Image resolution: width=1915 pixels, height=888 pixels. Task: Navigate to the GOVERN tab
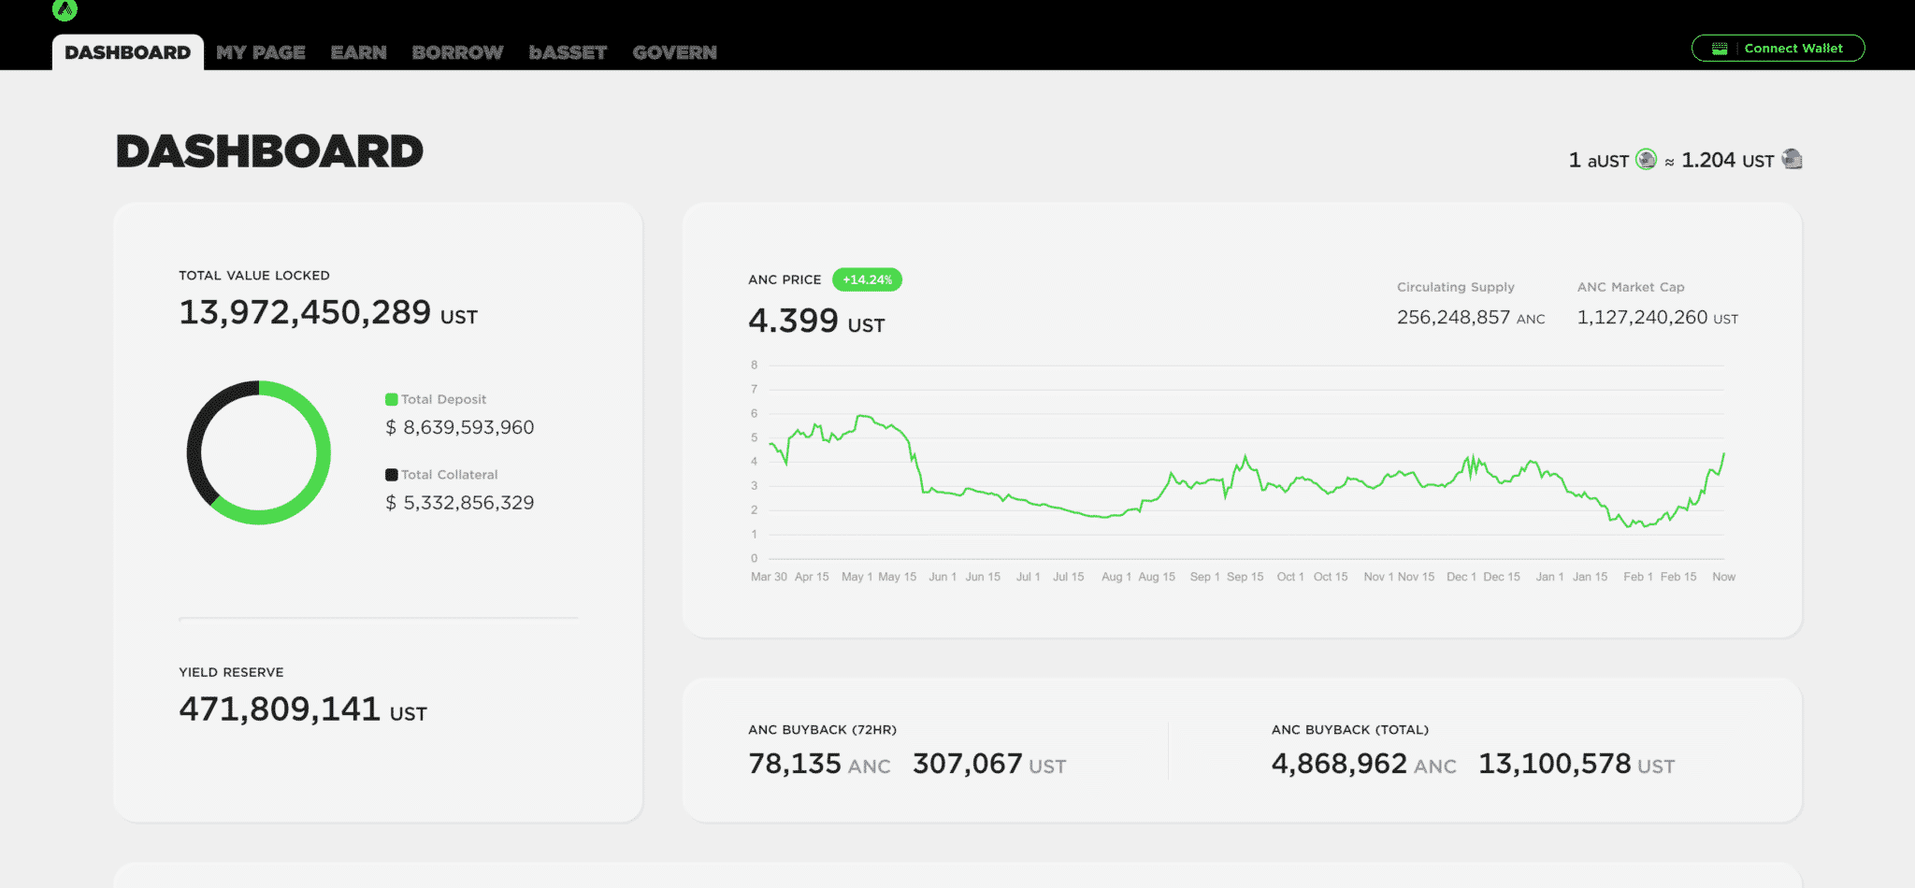pos(674,52)
